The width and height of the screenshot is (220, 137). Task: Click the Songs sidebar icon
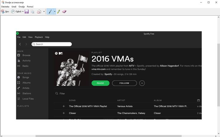tap(19, 77)
